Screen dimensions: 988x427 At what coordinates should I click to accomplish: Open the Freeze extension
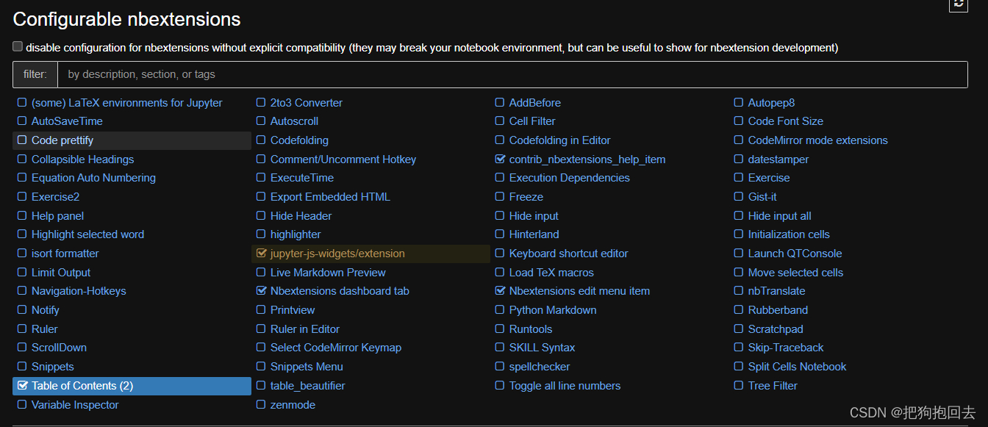coord(526,197)
